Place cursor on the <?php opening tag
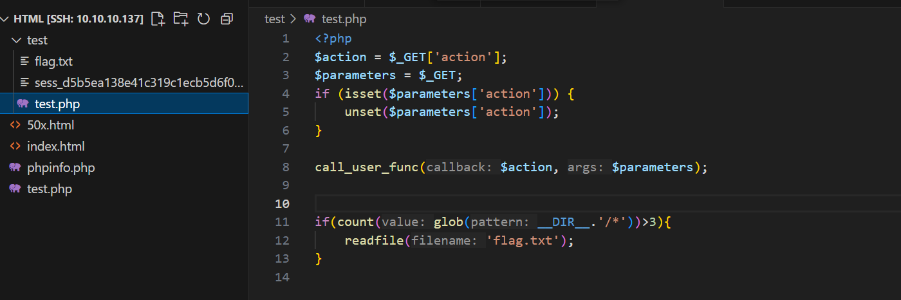This screenshot has width=901, height=300. click(333, 39)
